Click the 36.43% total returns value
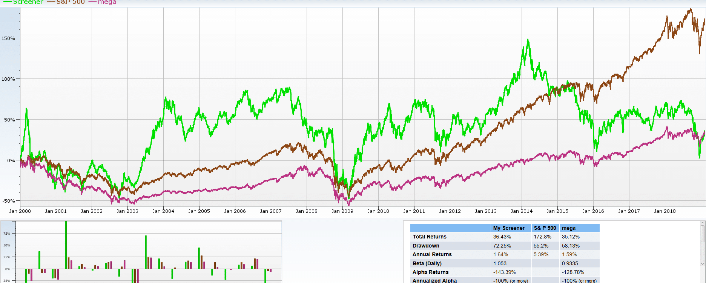 pos(502,237)
